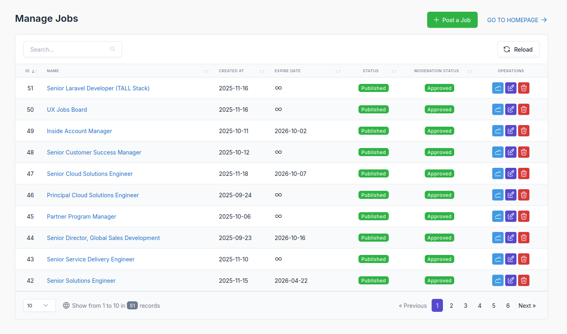The width and height of the screenshot is (567, 334).
Task: Open the Moderation Status sort selector
Action: (470, 71)
